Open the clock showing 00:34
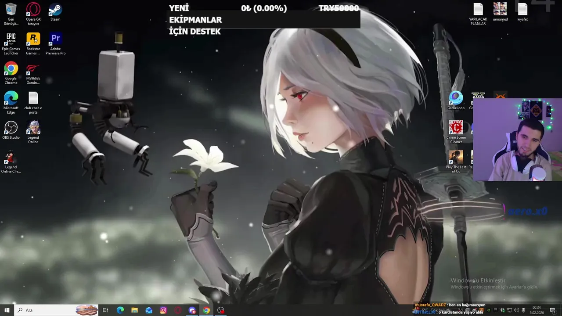The width and height of the screenshot is (562, 316). 537,310
